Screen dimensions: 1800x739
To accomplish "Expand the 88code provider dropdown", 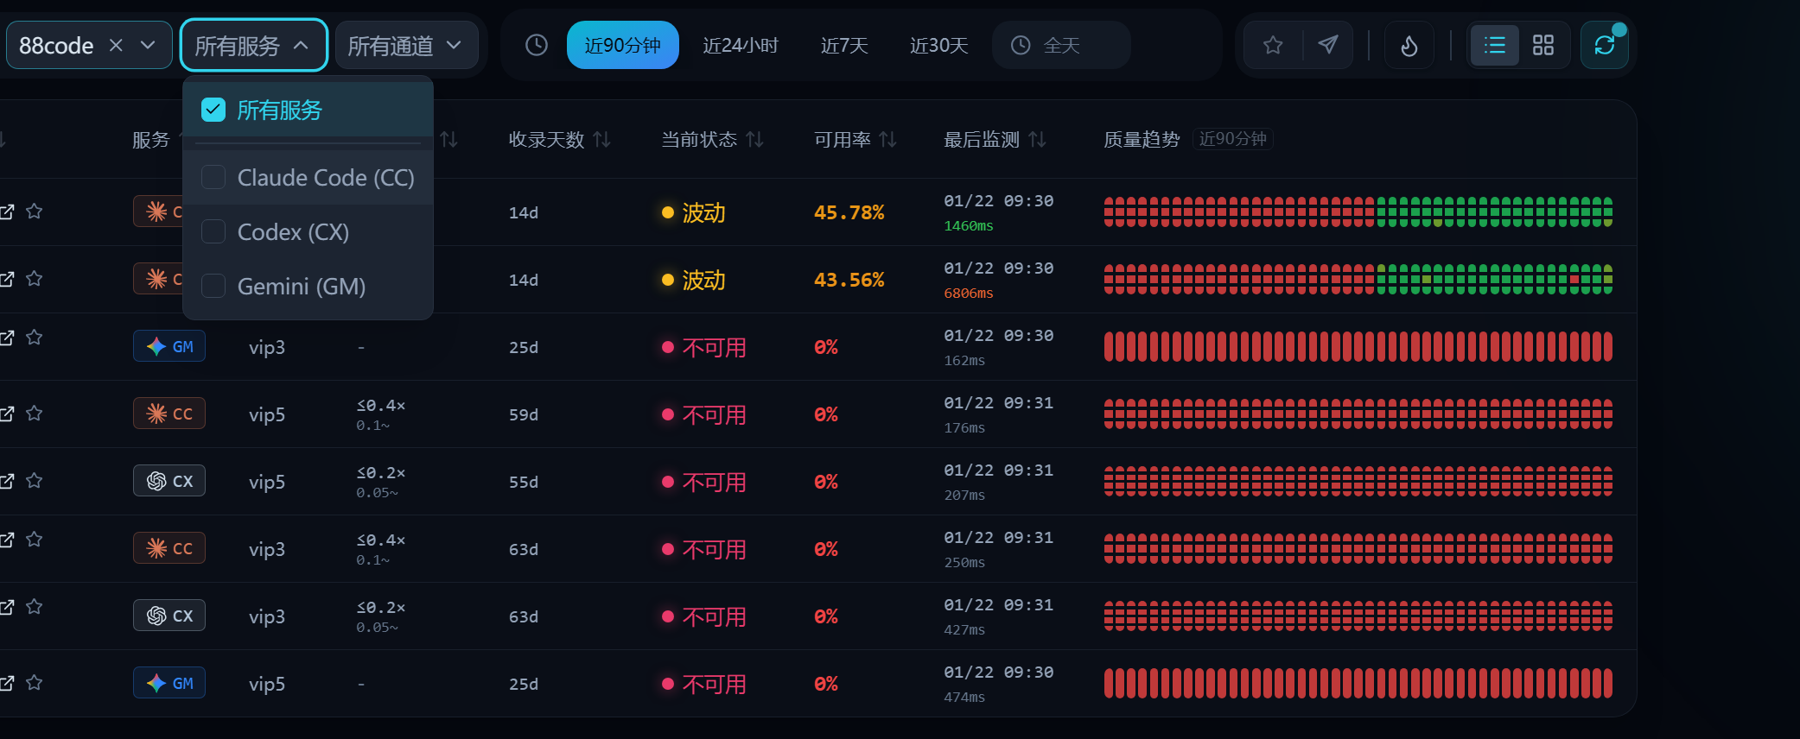I will (x=148, y=45).
